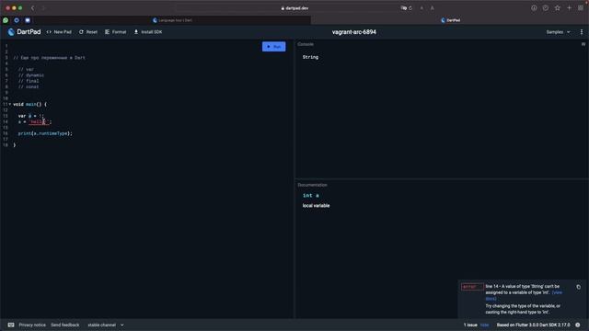Click the pad title vagrant-arc-6894
This screenshot has height=331, width=589.
click(x=353, y=32)
